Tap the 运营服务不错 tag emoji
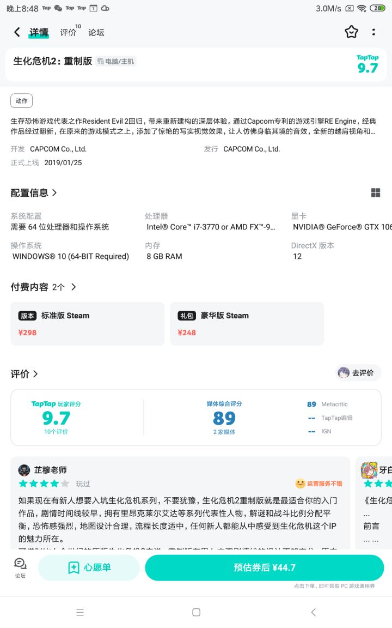392x628 pixels. click(301, 484)
